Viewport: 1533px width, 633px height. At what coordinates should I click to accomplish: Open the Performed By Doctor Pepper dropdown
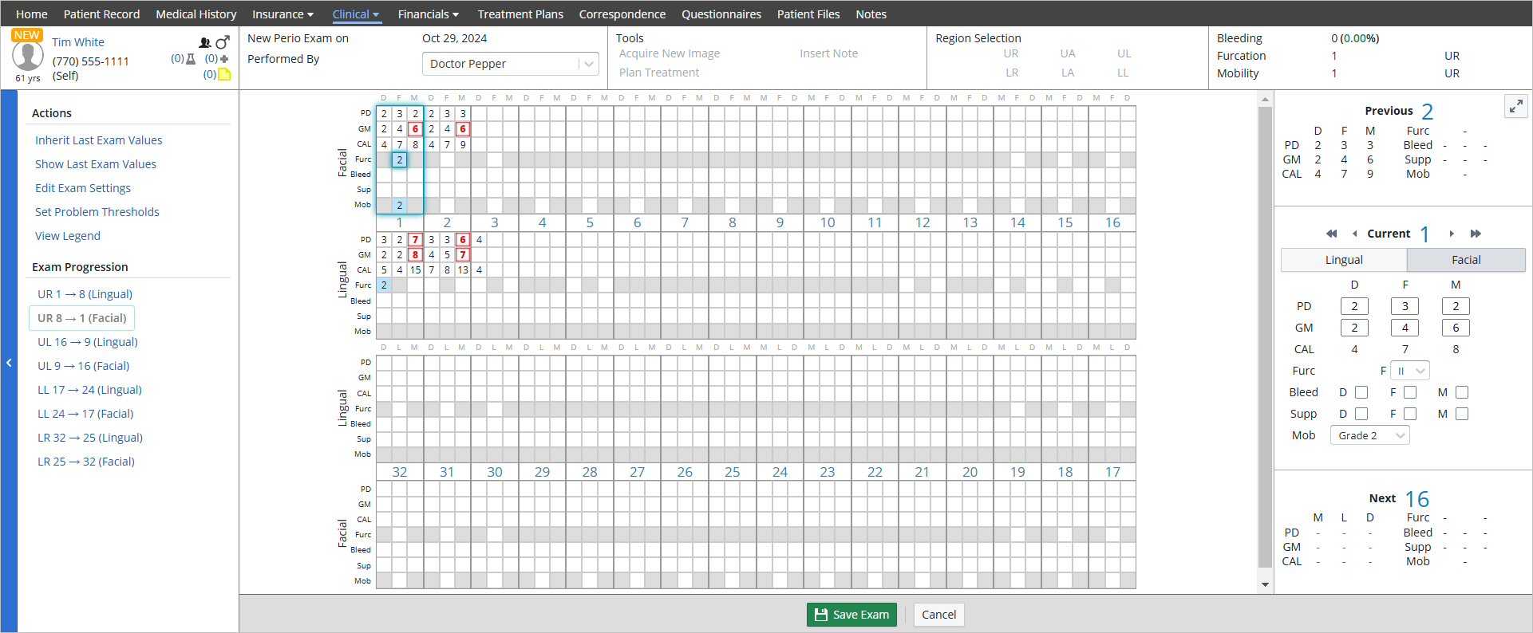click(x=510, y=64)
